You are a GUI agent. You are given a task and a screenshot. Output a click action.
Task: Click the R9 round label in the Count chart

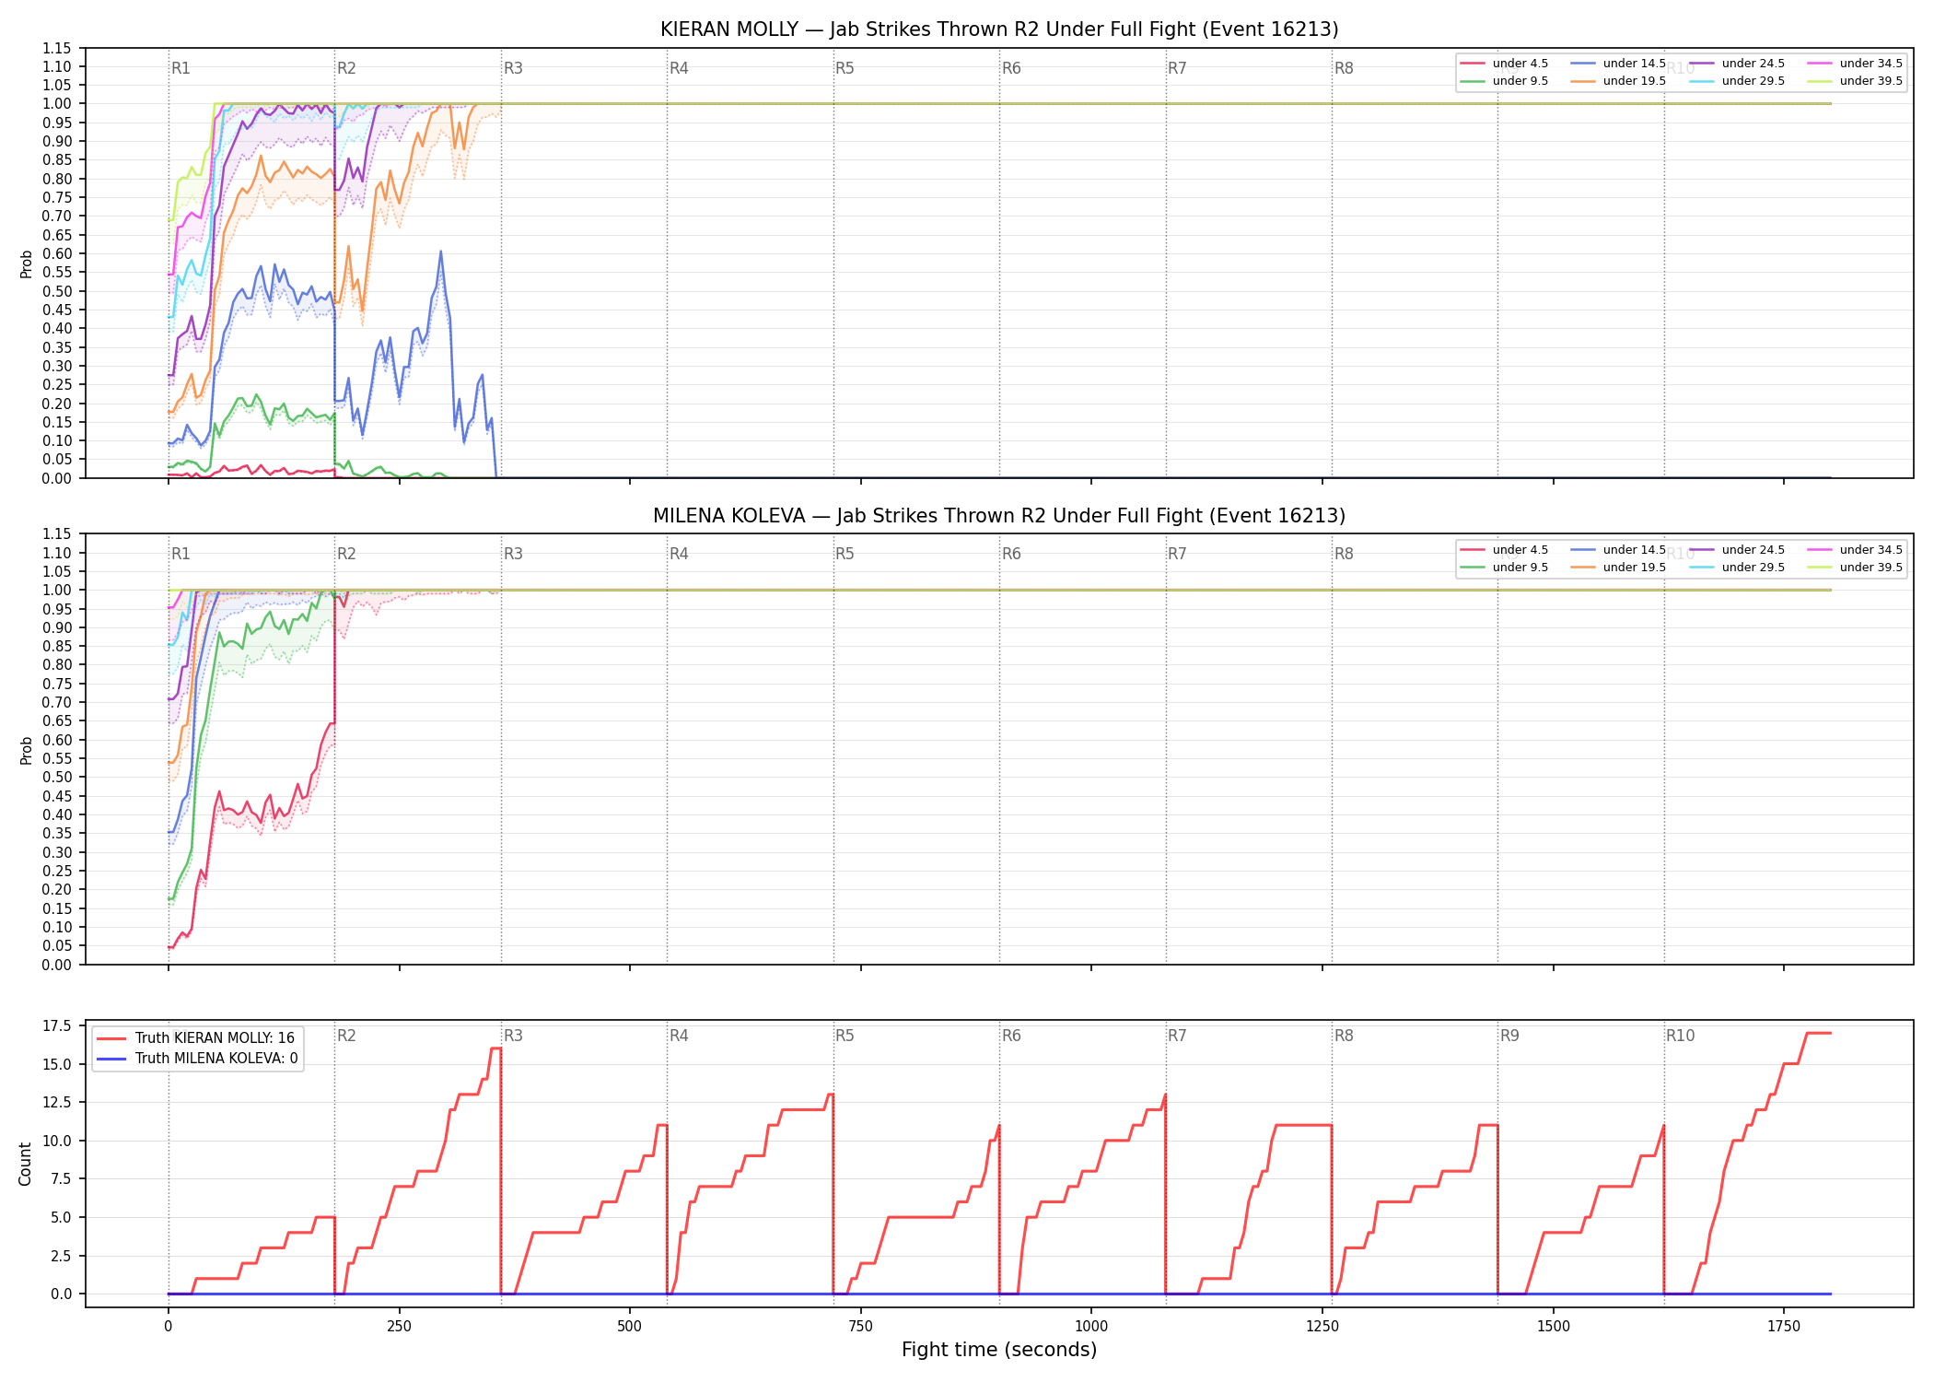1509,1036
